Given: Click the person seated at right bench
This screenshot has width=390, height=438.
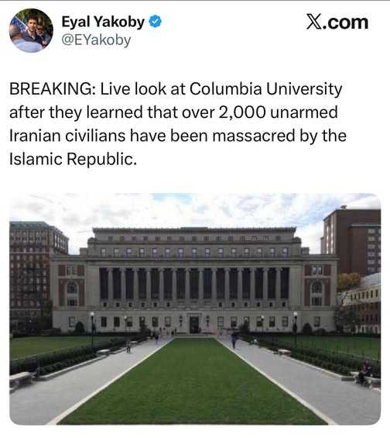Looking at the screenshot, I should pyautogui.click(x=365, y=373).
